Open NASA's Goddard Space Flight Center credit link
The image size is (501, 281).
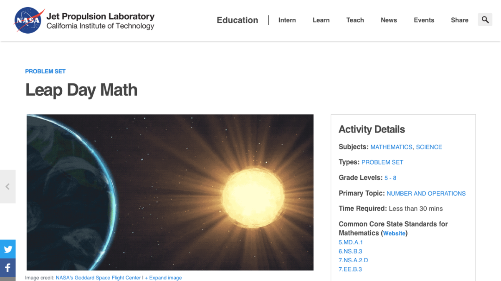point(98,278)
